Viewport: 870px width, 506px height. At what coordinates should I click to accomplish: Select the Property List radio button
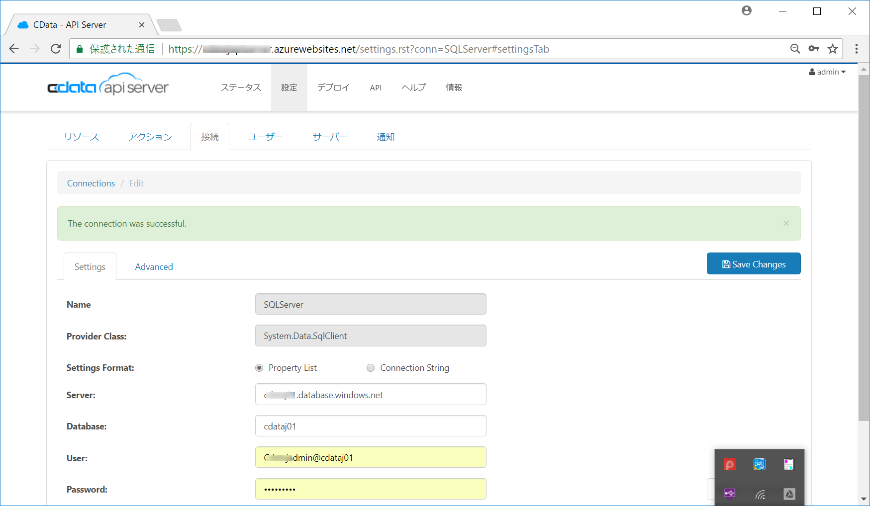(x=259, y=368)
